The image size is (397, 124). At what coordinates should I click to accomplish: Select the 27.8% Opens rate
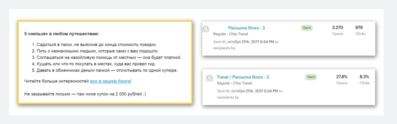(x=342, y=77)
